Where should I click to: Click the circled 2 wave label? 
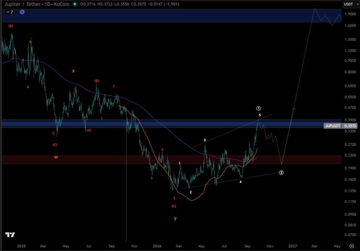(x=281, y=173)
